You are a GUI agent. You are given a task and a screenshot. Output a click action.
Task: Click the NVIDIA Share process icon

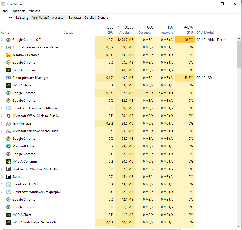[8, 85]
